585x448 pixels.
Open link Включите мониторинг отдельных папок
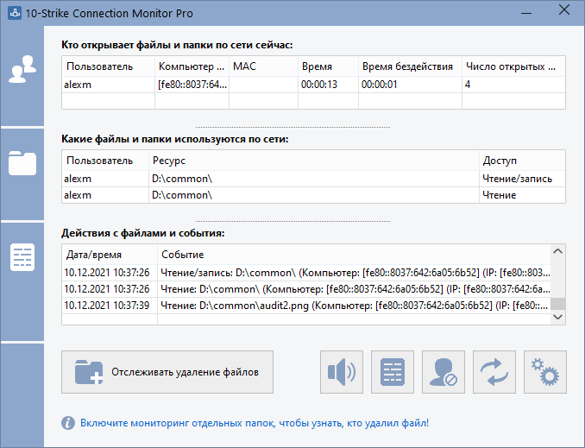tap(255, 423)
